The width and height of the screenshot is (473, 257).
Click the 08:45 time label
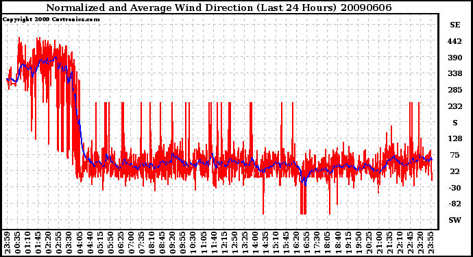pos(162,243)
